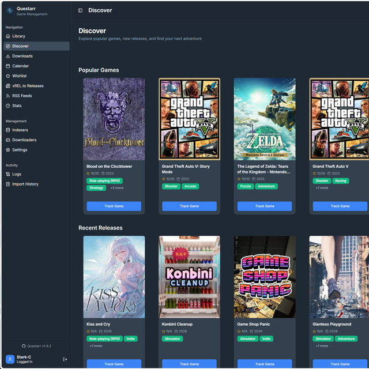The height and width of the screenshot is (369, 369).
Task: Click Giantess Playground title
Action: click(332, 324)
